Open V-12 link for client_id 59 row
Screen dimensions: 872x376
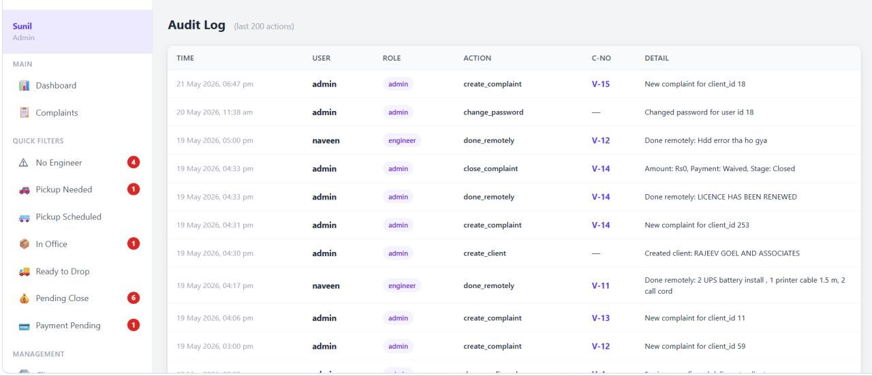coord(601,346)
